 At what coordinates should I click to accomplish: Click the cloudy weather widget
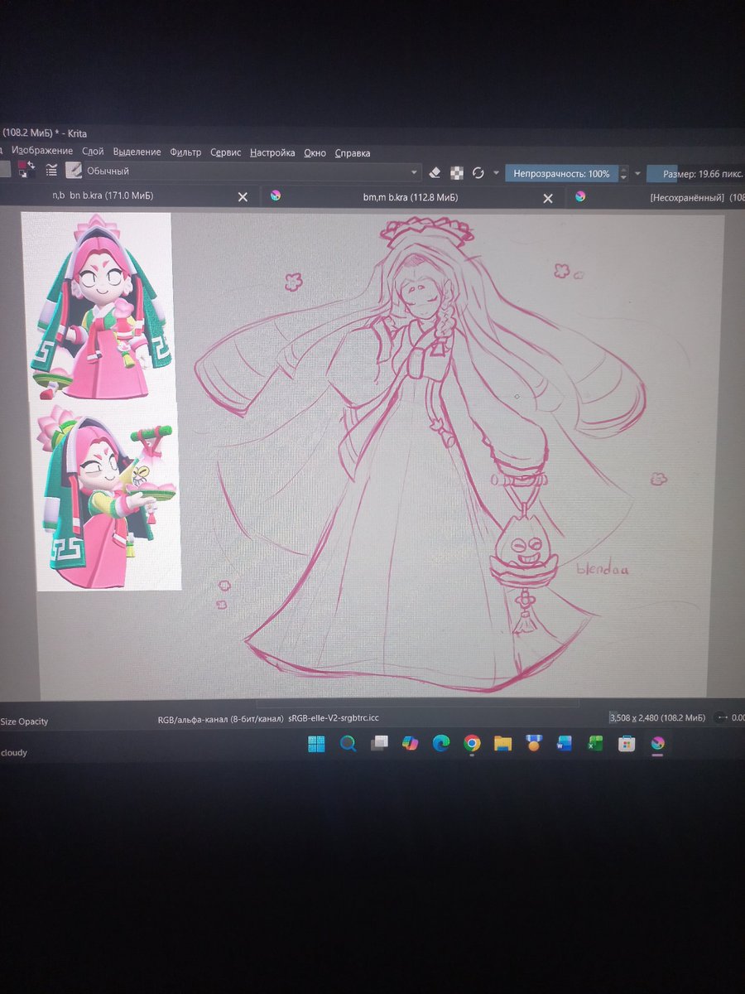click(13, 753)
